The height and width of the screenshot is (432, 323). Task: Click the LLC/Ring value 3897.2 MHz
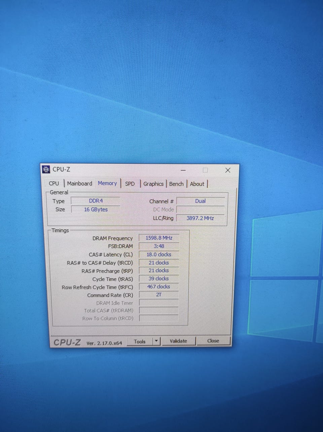pos(200,218)
